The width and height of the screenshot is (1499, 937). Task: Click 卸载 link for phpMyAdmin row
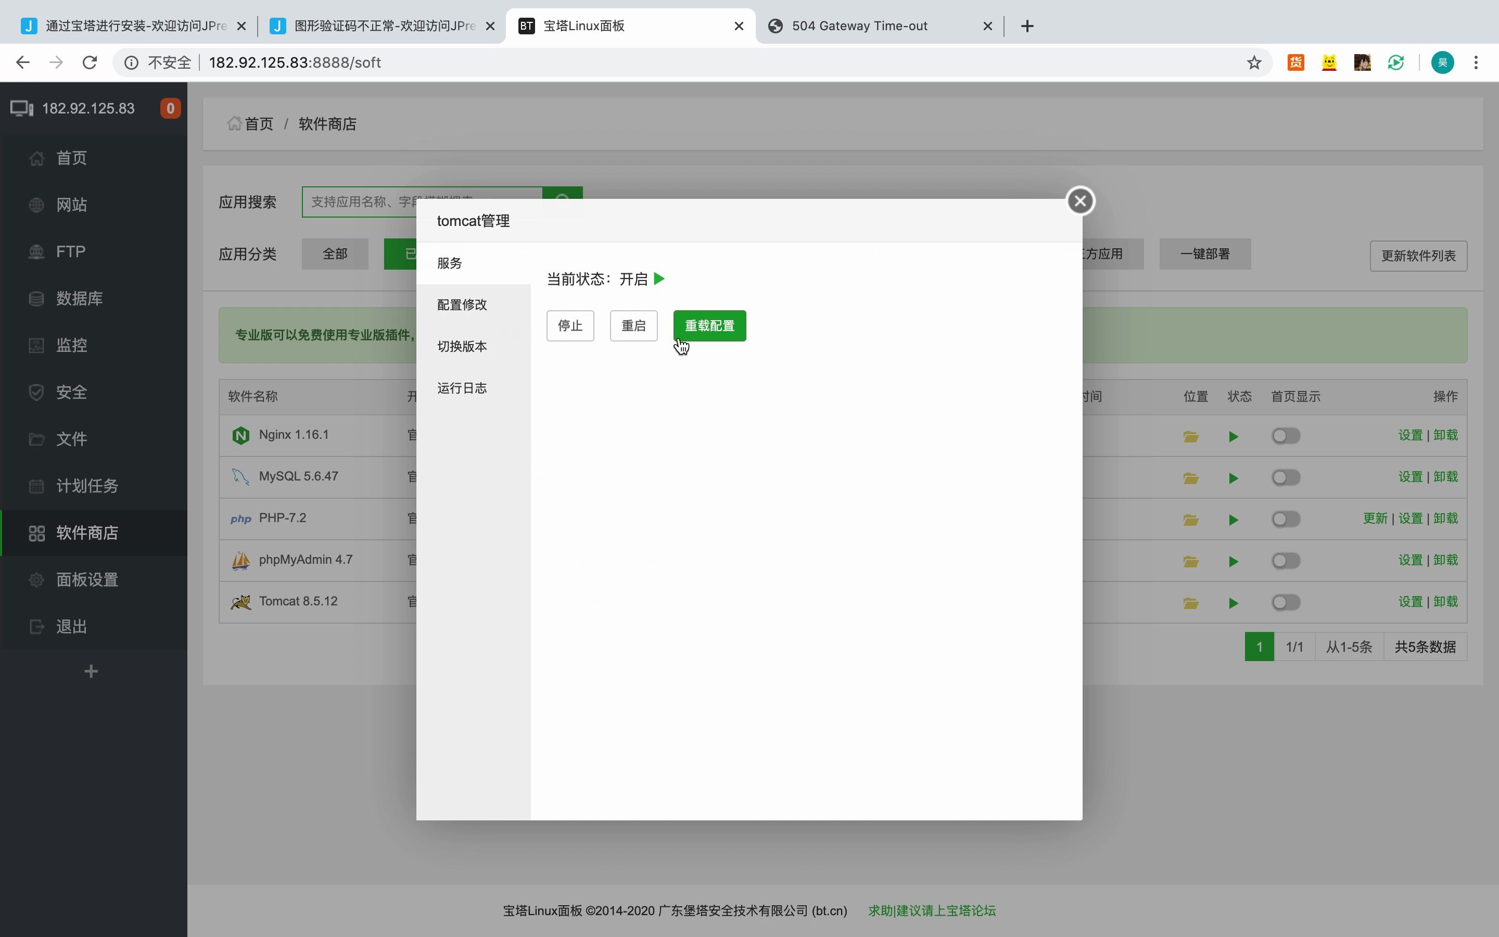click(1446, 560)
